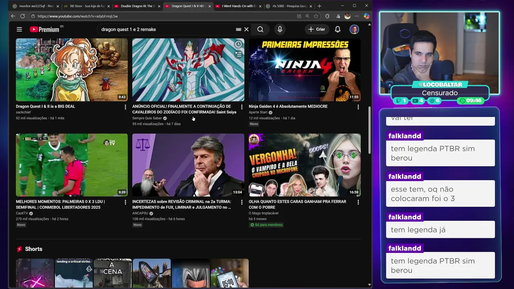Open more options for Dragon Quest BIG DEAL video

coord(125,107)
